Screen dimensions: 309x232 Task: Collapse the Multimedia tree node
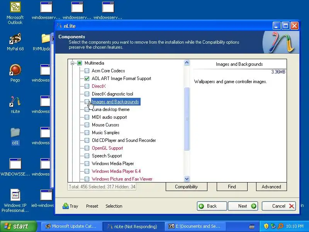point(72,63)
